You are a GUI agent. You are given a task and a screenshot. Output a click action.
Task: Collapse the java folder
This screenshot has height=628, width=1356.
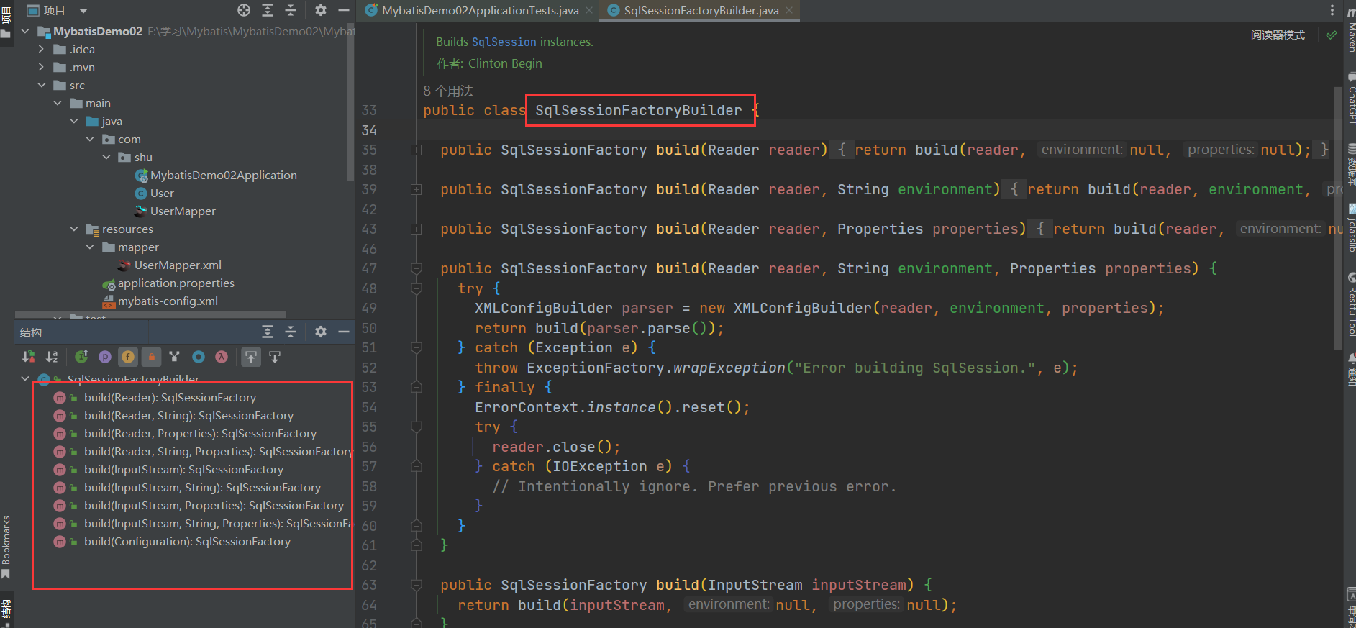[x=74, y=121]
